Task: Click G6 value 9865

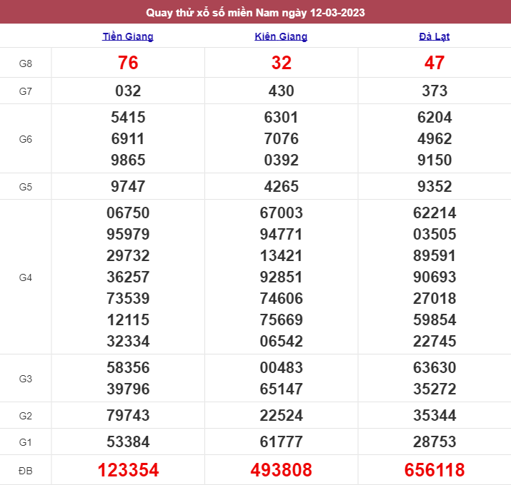Action: point(128,160)
